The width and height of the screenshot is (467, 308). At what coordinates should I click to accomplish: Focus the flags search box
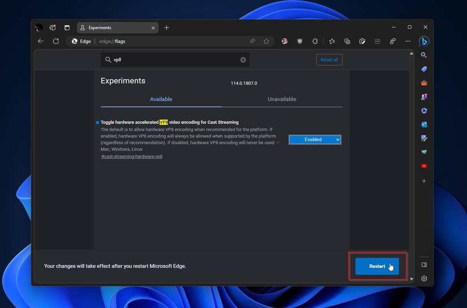tap(175, 59)
